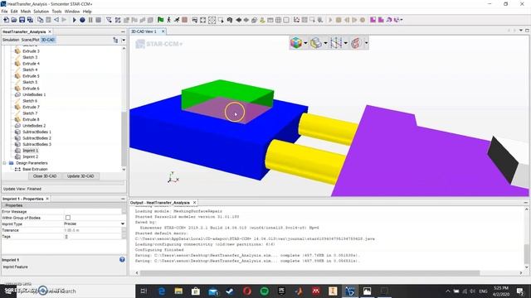
Task: Click the New Simulation toolbar icon
Action: click(6, 20)
